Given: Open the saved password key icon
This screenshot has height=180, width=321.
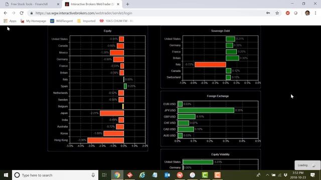Looking at the screenshot, I should [268, 13].
